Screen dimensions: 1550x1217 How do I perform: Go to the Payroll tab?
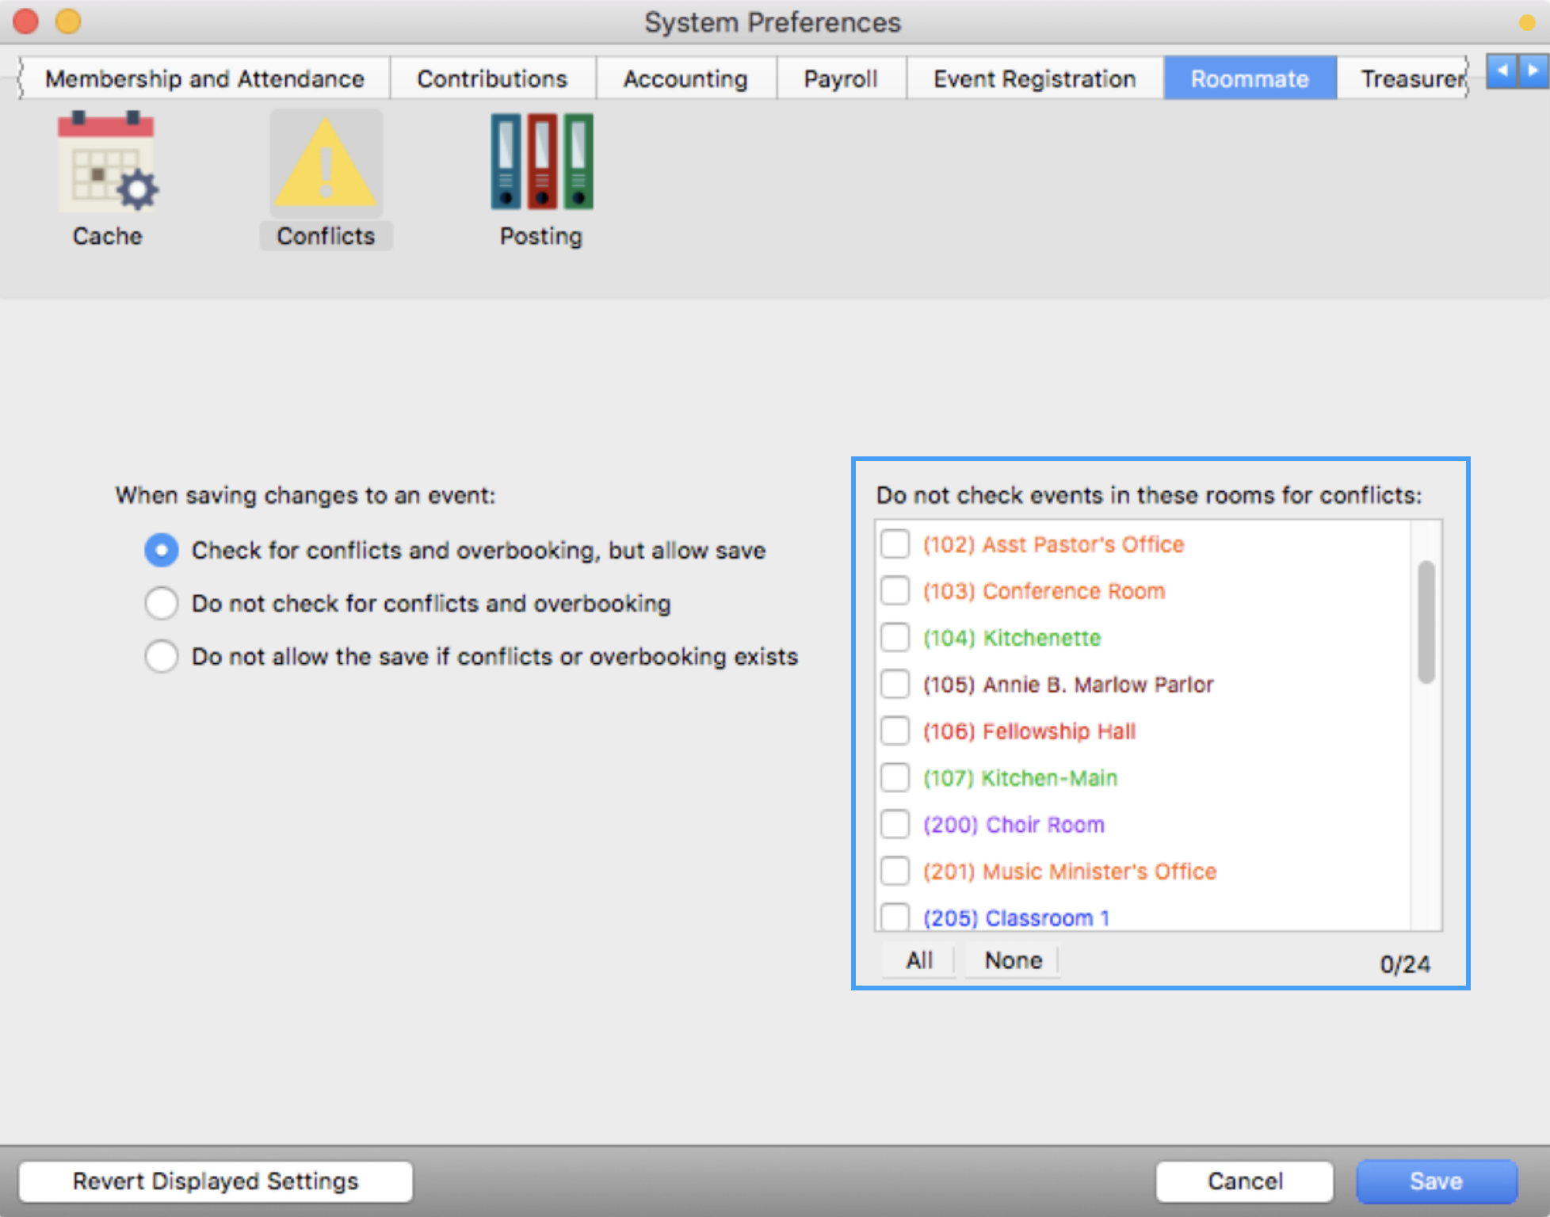(840, 78)
